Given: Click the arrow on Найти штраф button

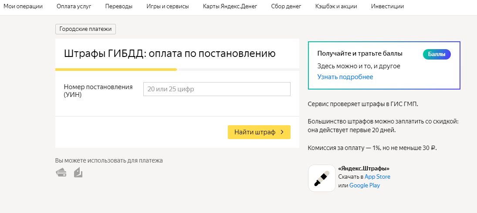Looking at the screenshot, I should point(282,132).
